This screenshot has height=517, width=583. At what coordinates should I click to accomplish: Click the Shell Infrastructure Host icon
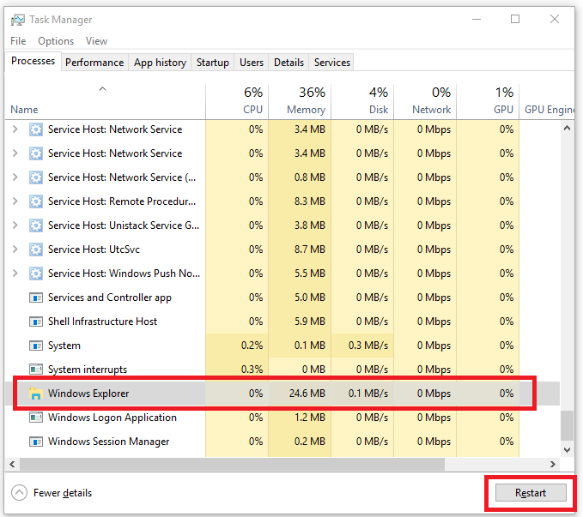[x=36, y=322]
